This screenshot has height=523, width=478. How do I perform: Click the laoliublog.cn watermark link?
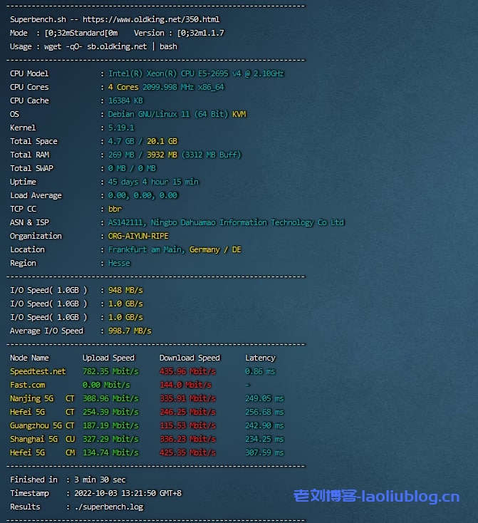coord(376,497)
